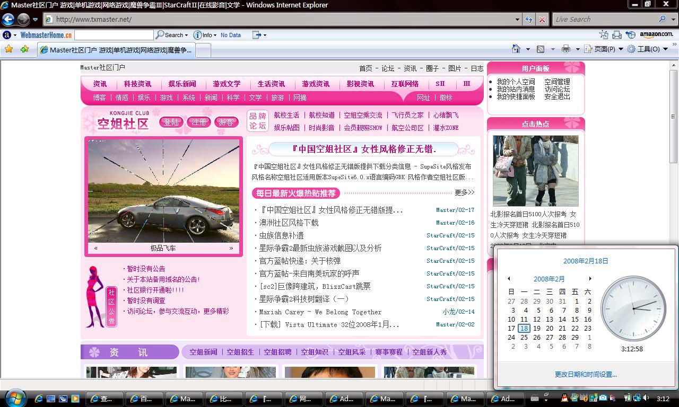
Task: Click the Windows Start orb
Action: tap(15, 397)
